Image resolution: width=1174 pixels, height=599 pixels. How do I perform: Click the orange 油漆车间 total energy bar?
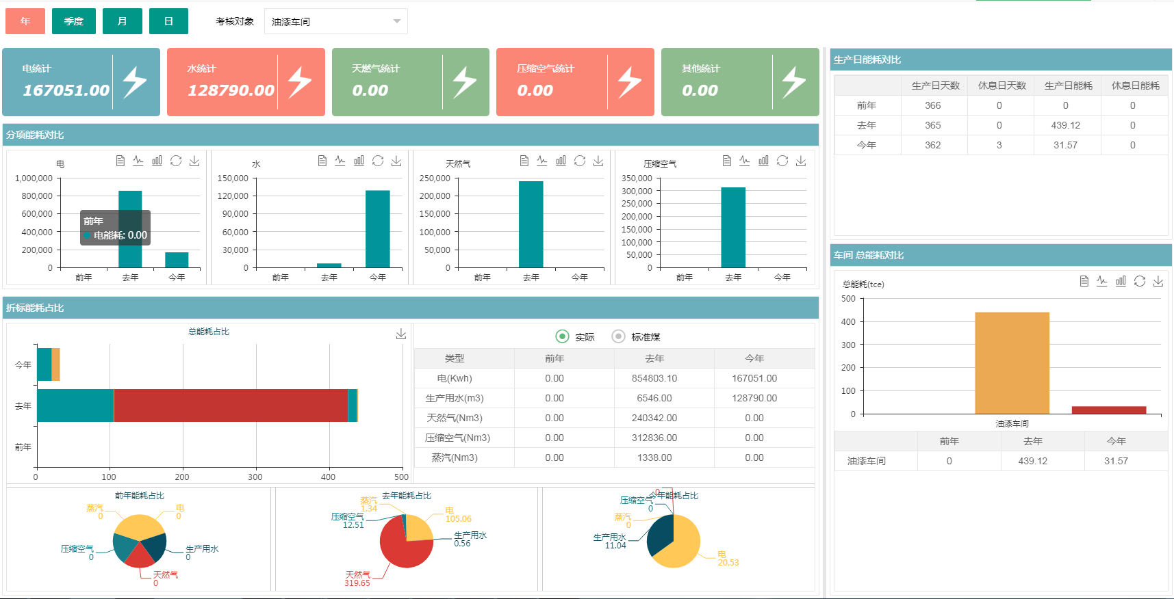pyautogui.click(x=1012, y=362)
